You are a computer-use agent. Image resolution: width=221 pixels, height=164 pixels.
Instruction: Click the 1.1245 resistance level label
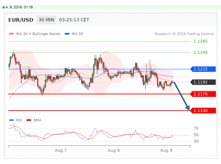click(200, 52)
